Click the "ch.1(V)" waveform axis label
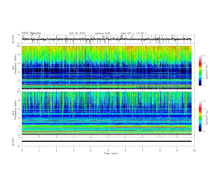219x169 pixels. [13, 39]
